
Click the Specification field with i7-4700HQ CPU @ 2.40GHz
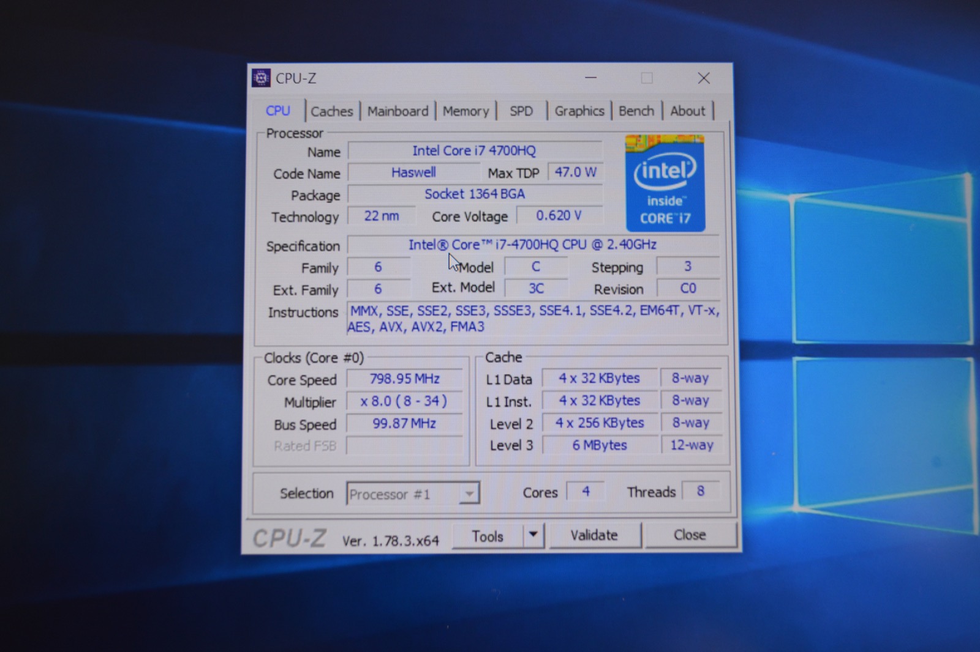[x=533, y=245]
